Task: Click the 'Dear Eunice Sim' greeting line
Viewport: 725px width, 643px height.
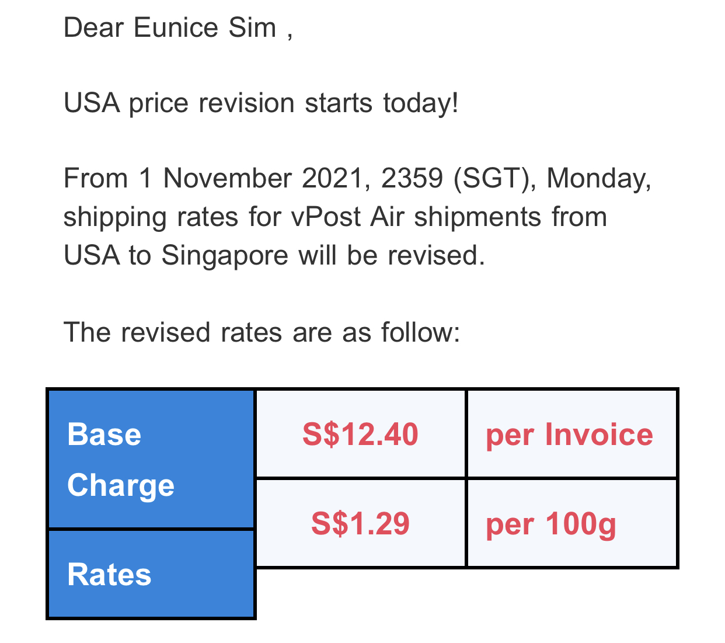Action: [x=178, y=27]
